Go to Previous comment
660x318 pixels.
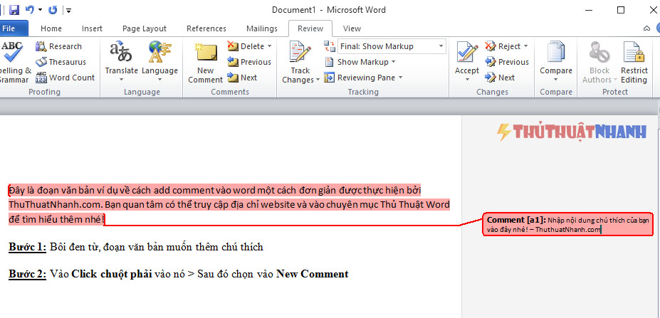[x=249, y=62]
